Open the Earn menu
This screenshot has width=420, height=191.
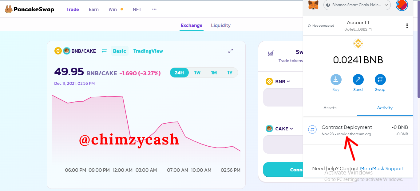[94, 9]
